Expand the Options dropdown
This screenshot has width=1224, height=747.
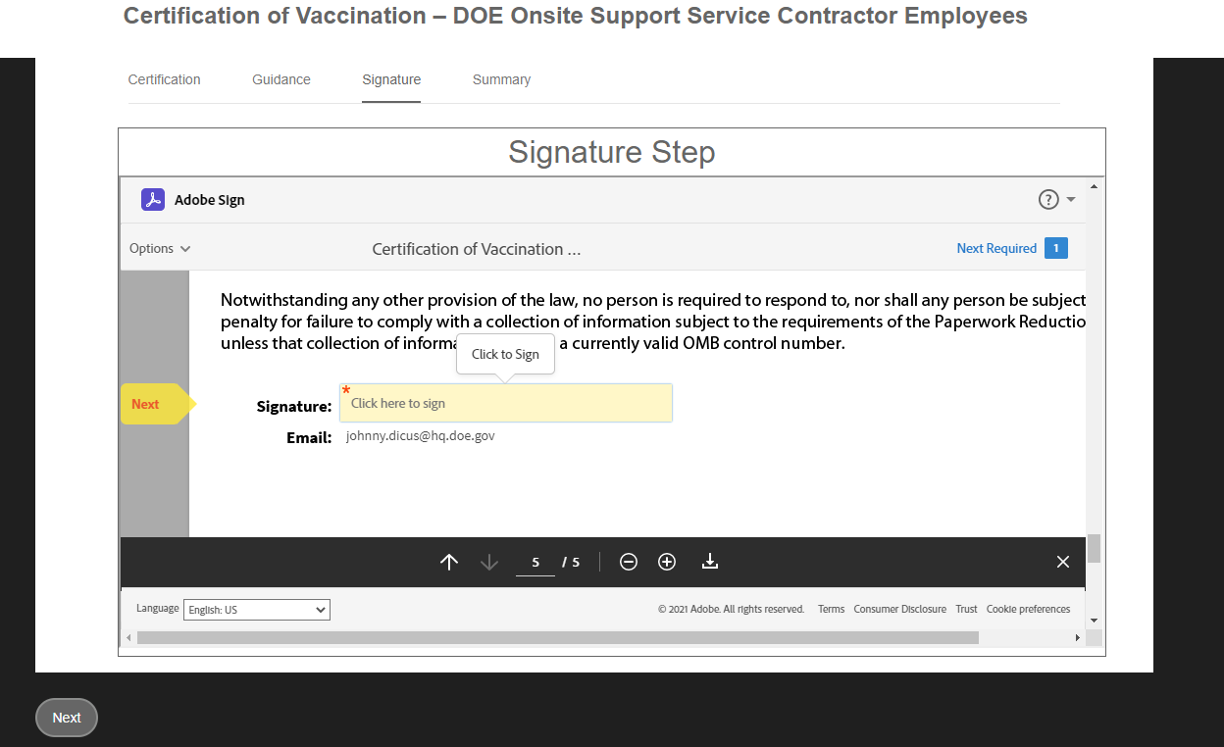pos(160,249)
